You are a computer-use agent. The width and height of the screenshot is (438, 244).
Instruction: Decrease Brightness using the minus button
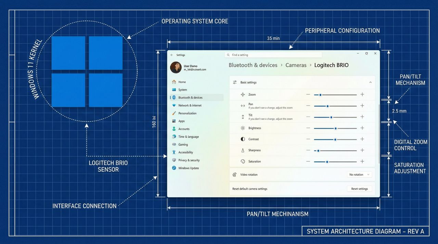click(308, 128)
